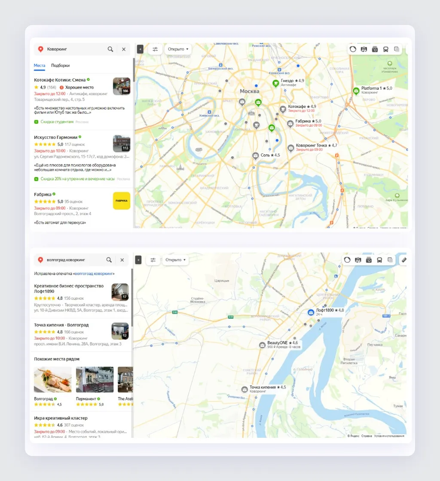Click the Похожие места рядом heading
The width and height of the screenshot is (440, 481).
57,359
